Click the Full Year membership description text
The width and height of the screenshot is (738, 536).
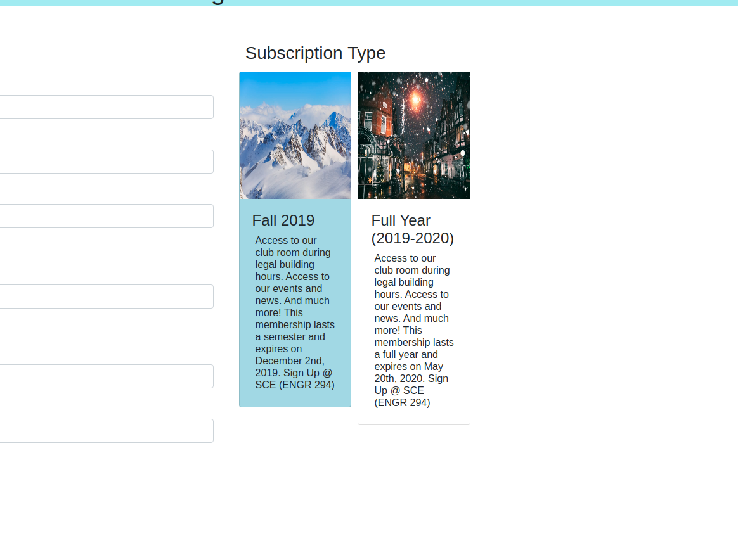(413, 329)
